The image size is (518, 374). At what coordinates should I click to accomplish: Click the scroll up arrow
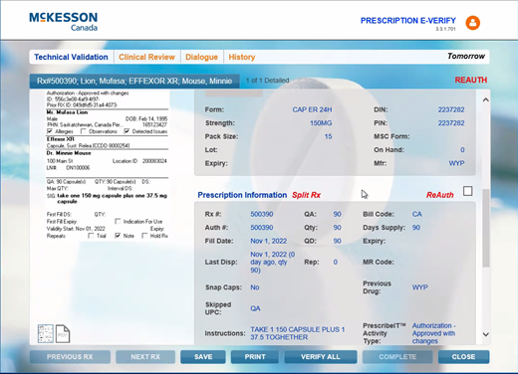click(x=485, y=99)
